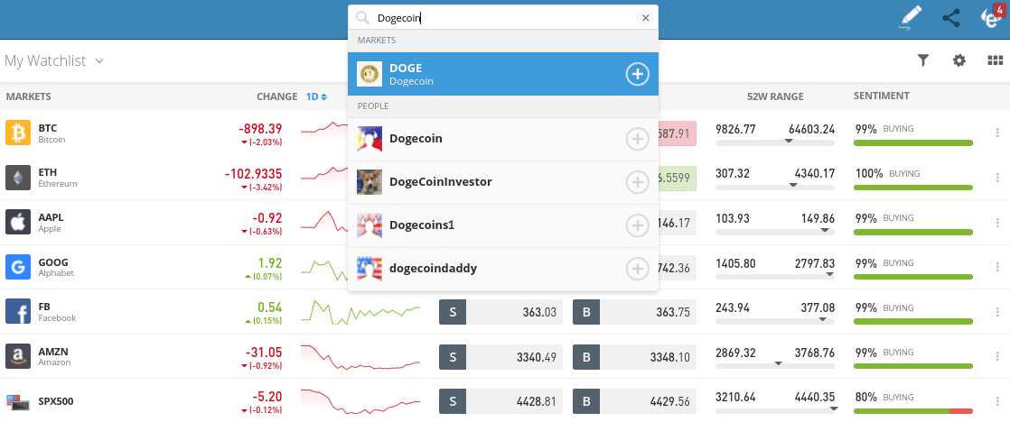Add dogecoindaddy with plus icon

pos(637,269)
